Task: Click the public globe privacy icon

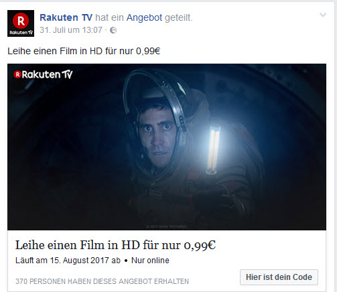Action: coord(113,30)
